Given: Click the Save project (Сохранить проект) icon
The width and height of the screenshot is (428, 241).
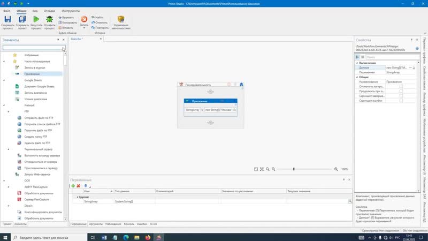Looking at the screenshot, I should coord(22,19).
